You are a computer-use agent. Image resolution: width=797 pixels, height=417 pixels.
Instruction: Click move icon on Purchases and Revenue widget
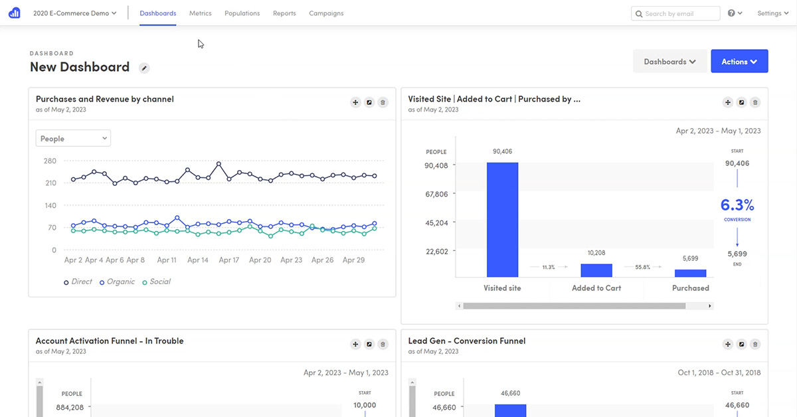tap(355, 102)
